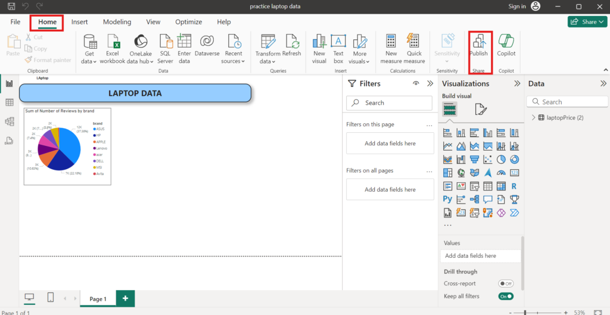The image size is (610, 315).
Task: Select the Gauge visualization icon
Action: click(x=501, y=173)
